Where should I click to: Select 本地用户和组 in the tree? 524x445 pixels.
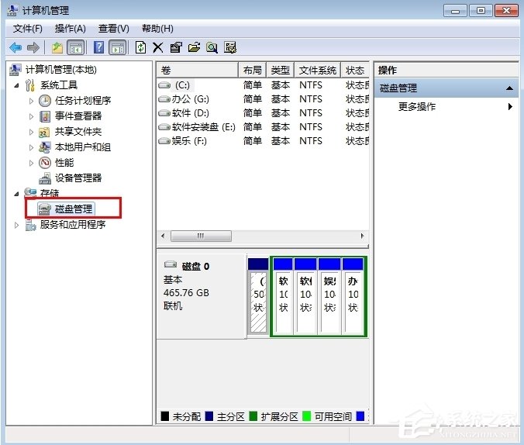pos(83,147)
